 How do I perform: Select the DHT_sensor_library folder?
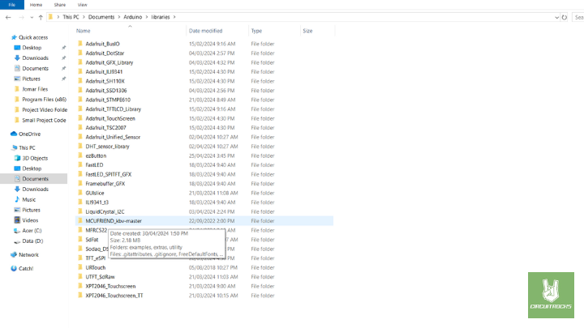pos(107,147)
